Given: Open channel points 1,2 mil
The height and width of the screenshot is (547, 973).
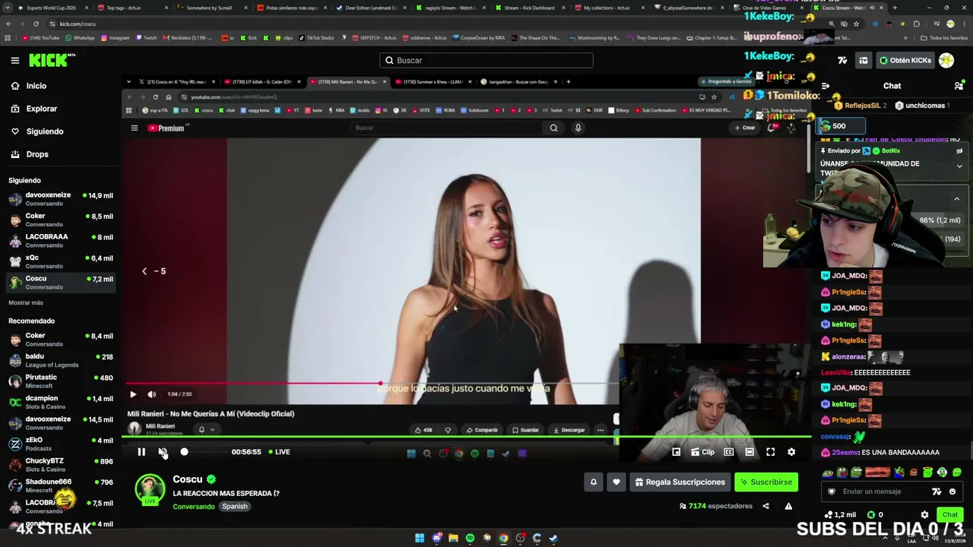Looking at the screenshot, I should [x=841, y=514].
